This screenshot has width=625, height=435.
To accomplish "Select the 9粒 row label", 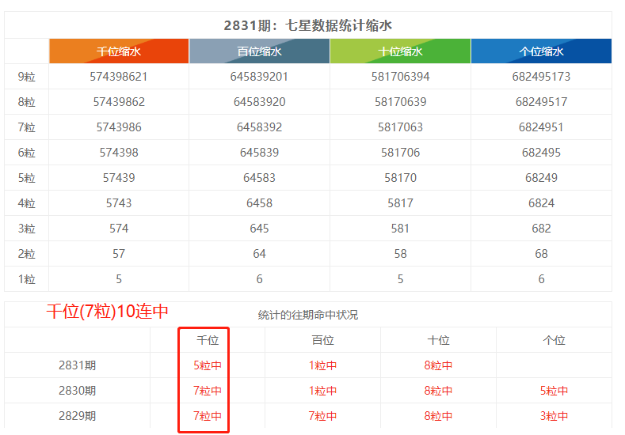I will coord(26,77).
